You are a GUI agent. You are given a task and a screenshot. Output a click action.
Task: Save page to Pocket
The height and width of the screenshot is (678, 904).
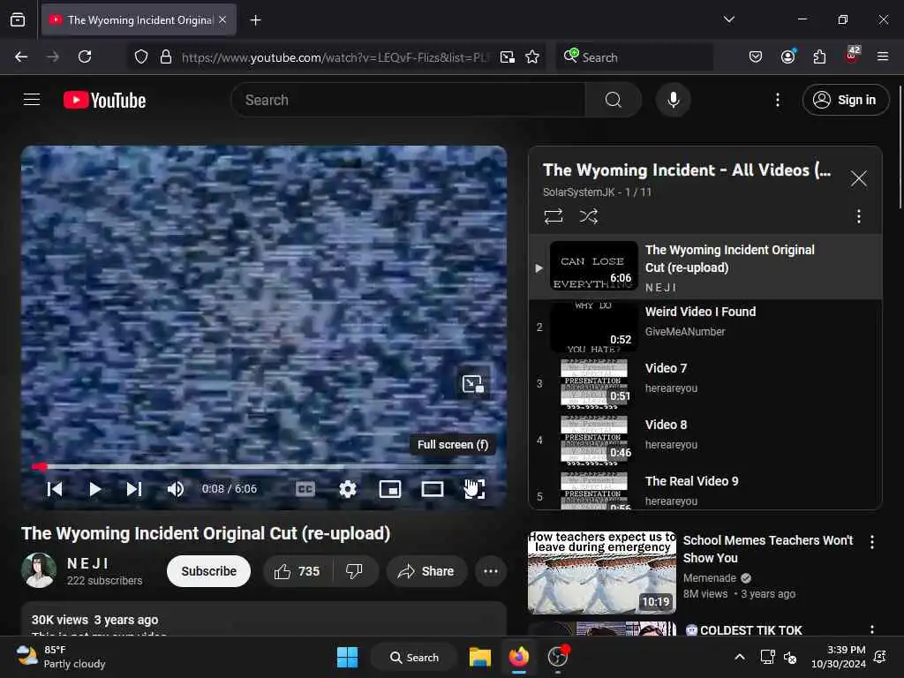pyautogui.click(x=756, y=56)
